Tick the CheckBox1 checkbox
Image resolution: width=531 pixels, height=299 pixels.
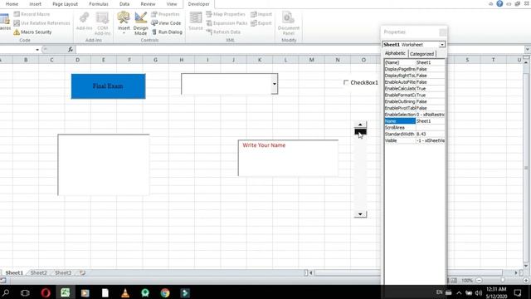tap(346, 82)
